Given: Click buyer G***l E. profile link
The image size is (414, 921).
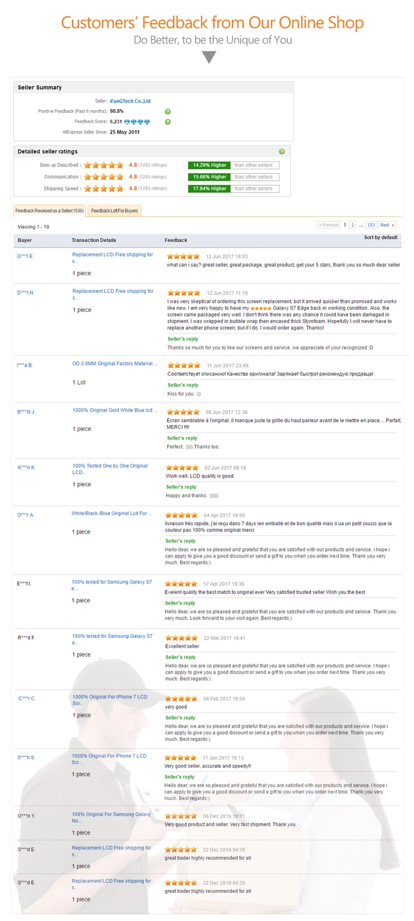Looking at the screenshot, I should click(25, 254).
